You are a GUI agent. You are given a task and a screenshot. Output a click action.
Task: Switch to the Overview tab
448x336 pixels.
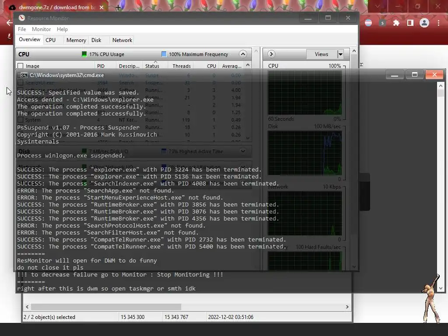point(29,39)
